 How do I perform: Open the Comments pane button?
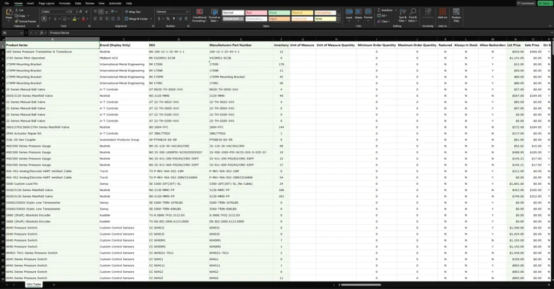[x=525, y=3]
